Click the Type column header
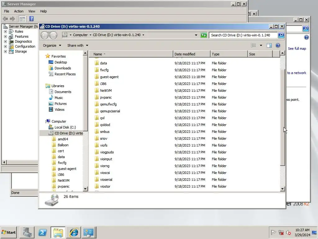This screenshot has height=239, width=318. pos(229,54)
